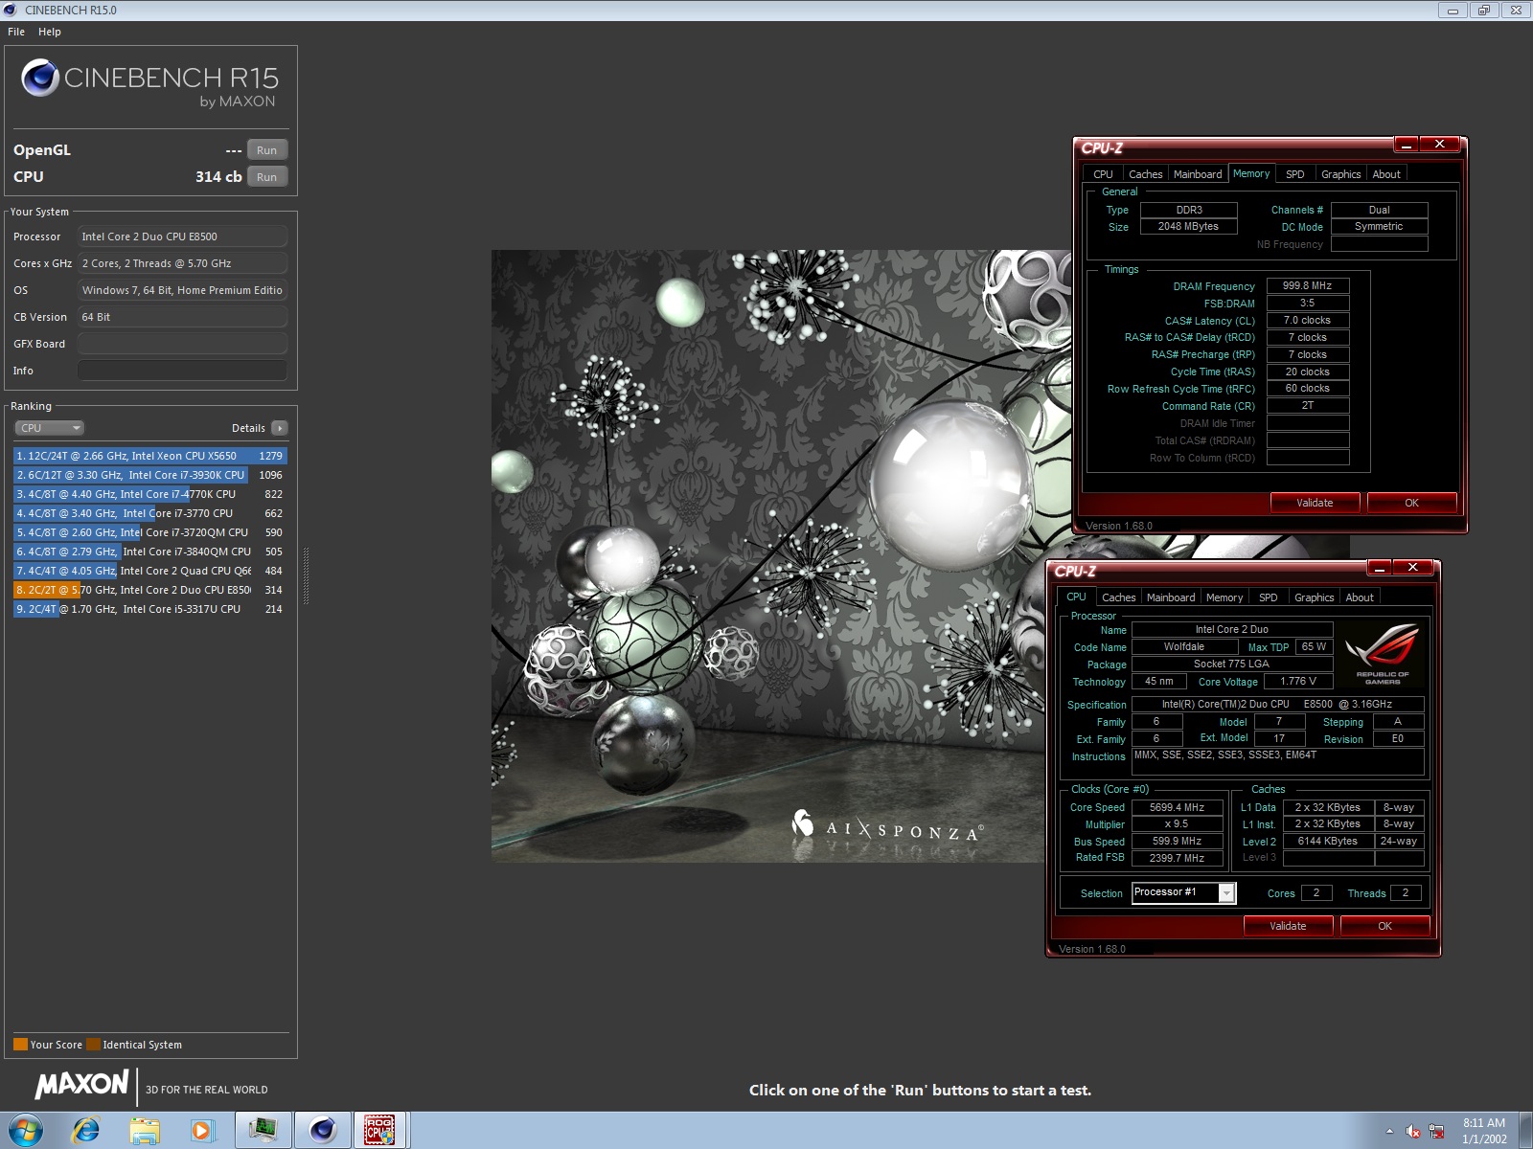Select ranking row Core i7-3840QM
The width and height of the screenshot is (1533, 1149).
[150, 552]
